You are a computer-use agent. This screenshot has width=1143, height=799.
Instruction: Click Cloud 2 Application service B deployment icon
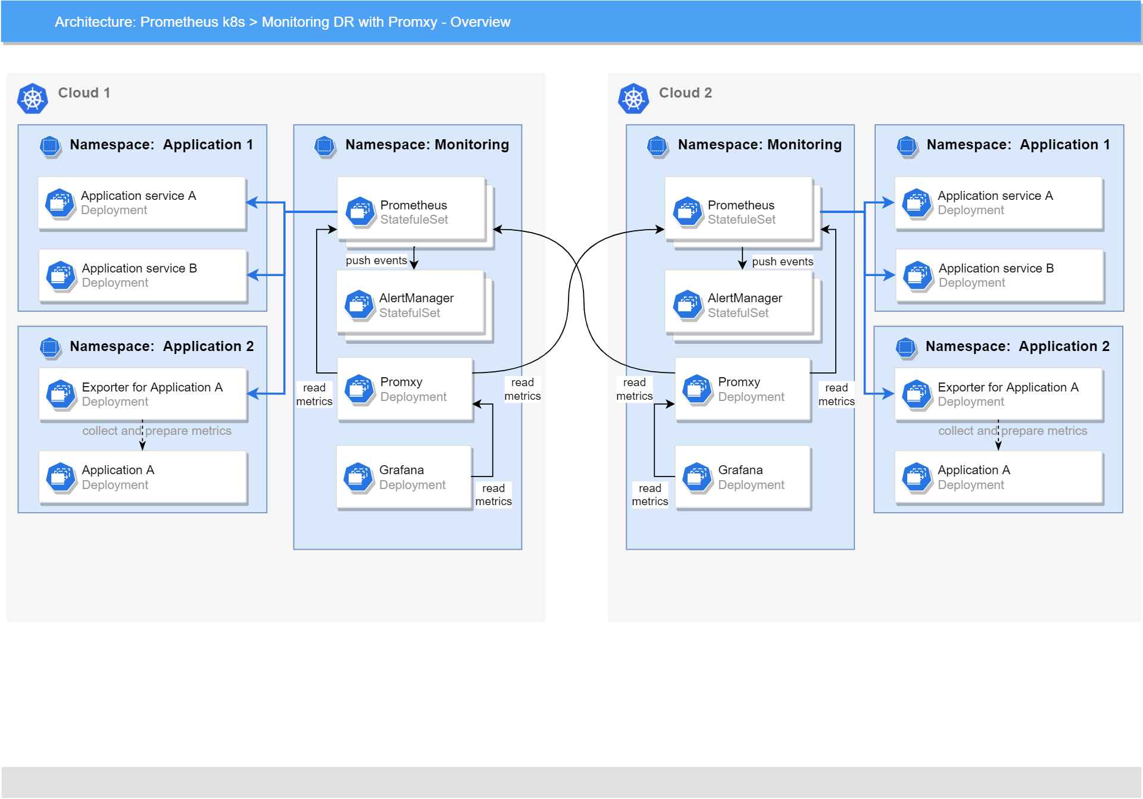(x=918, y=276)
